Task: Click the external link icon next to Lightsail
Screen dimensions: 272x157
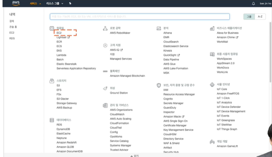Action: point(69,37)
